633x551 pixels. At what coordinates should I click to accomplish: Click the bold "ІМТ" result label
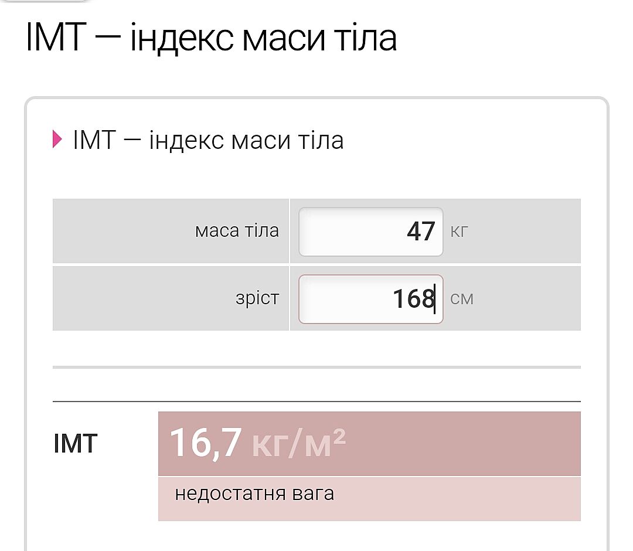[75, 444]
